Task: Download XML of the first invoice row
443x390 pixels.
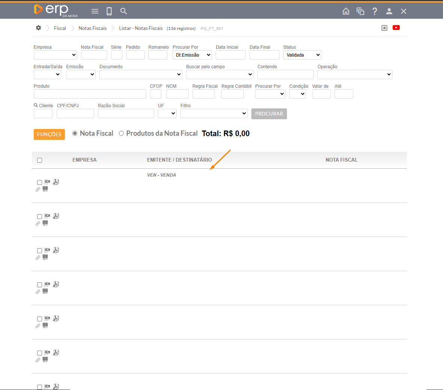Action: pos(47,182)
